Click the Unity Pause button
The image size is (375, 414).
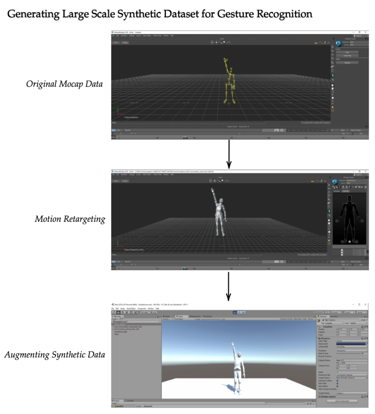pyautogui.click(x=239, y=312)
